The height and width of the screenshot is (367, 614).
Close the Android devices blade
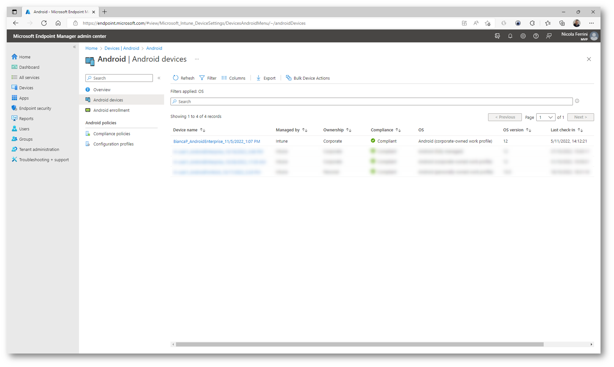(x=589, y=59)
